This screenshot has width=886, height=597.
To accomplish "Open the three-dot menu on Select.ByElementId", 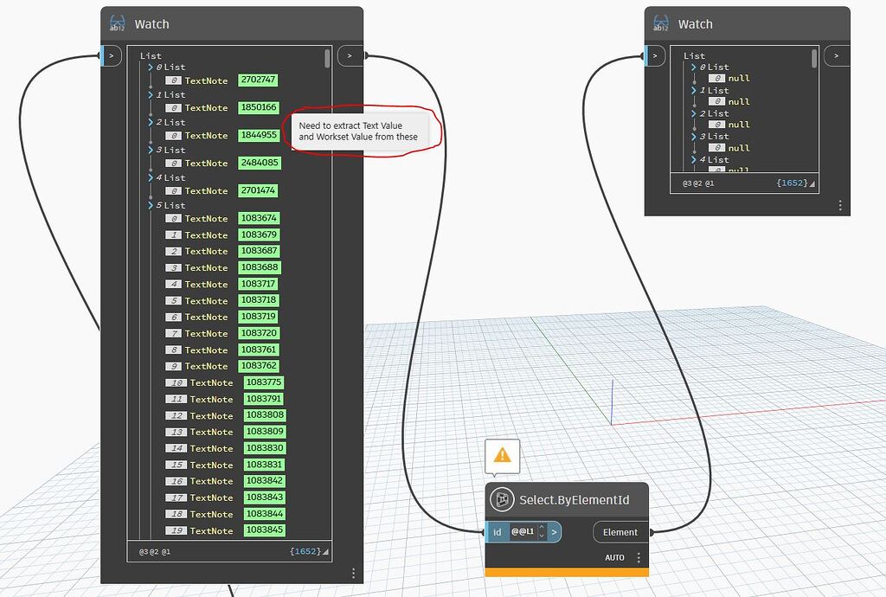I will tap(638, 557).
